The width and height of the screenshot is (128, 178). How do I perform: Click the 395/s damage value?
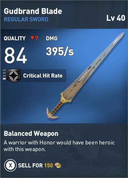60,51
